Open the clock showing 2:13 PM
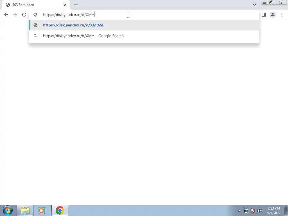This screenshot has height=216, width=288. (274, 211)
